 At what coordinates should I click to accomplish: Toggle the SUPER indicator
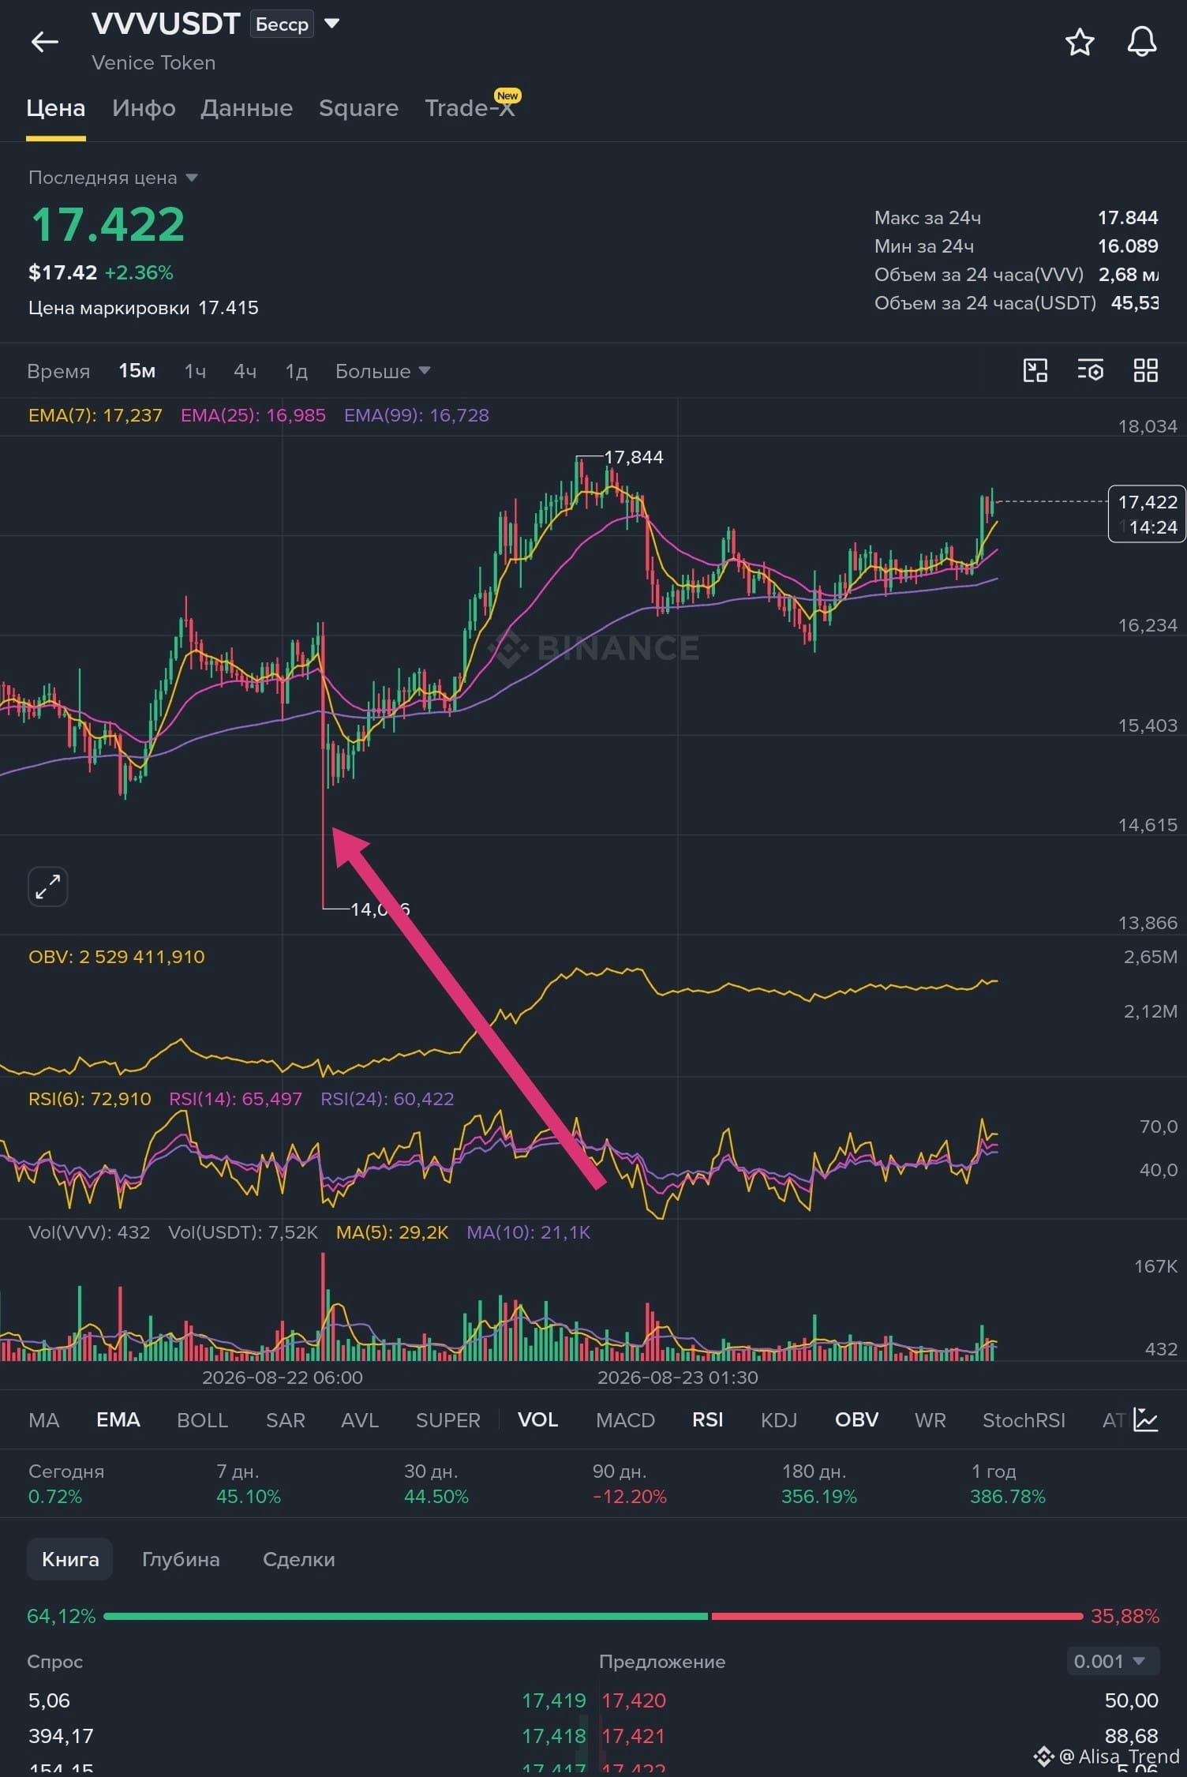pyautogui.click(x=447, y=1420)
